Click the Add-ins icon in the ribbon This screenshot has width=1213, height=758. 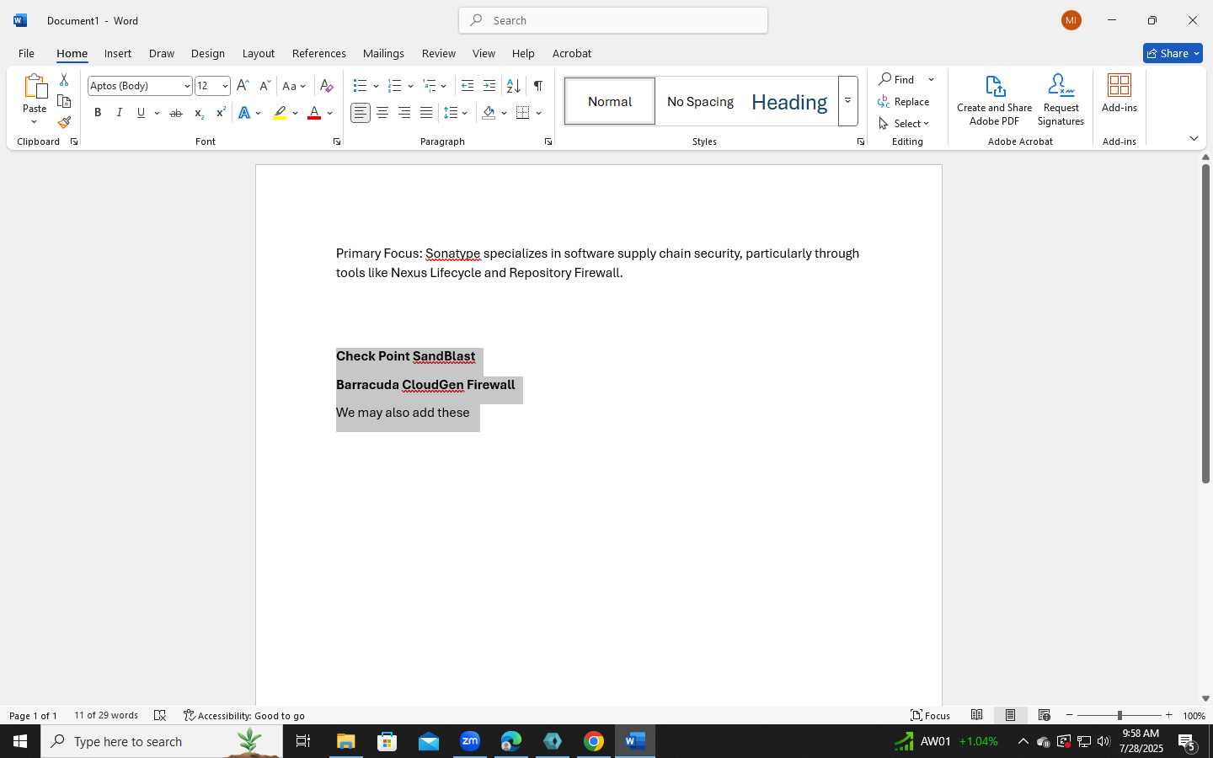point(1119,93)
